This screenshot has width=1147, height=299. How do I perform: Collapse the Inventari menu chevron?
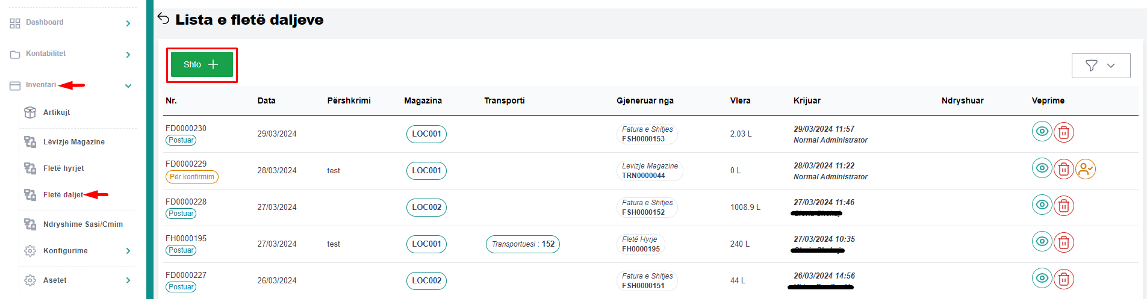click(x=128, y=86)
